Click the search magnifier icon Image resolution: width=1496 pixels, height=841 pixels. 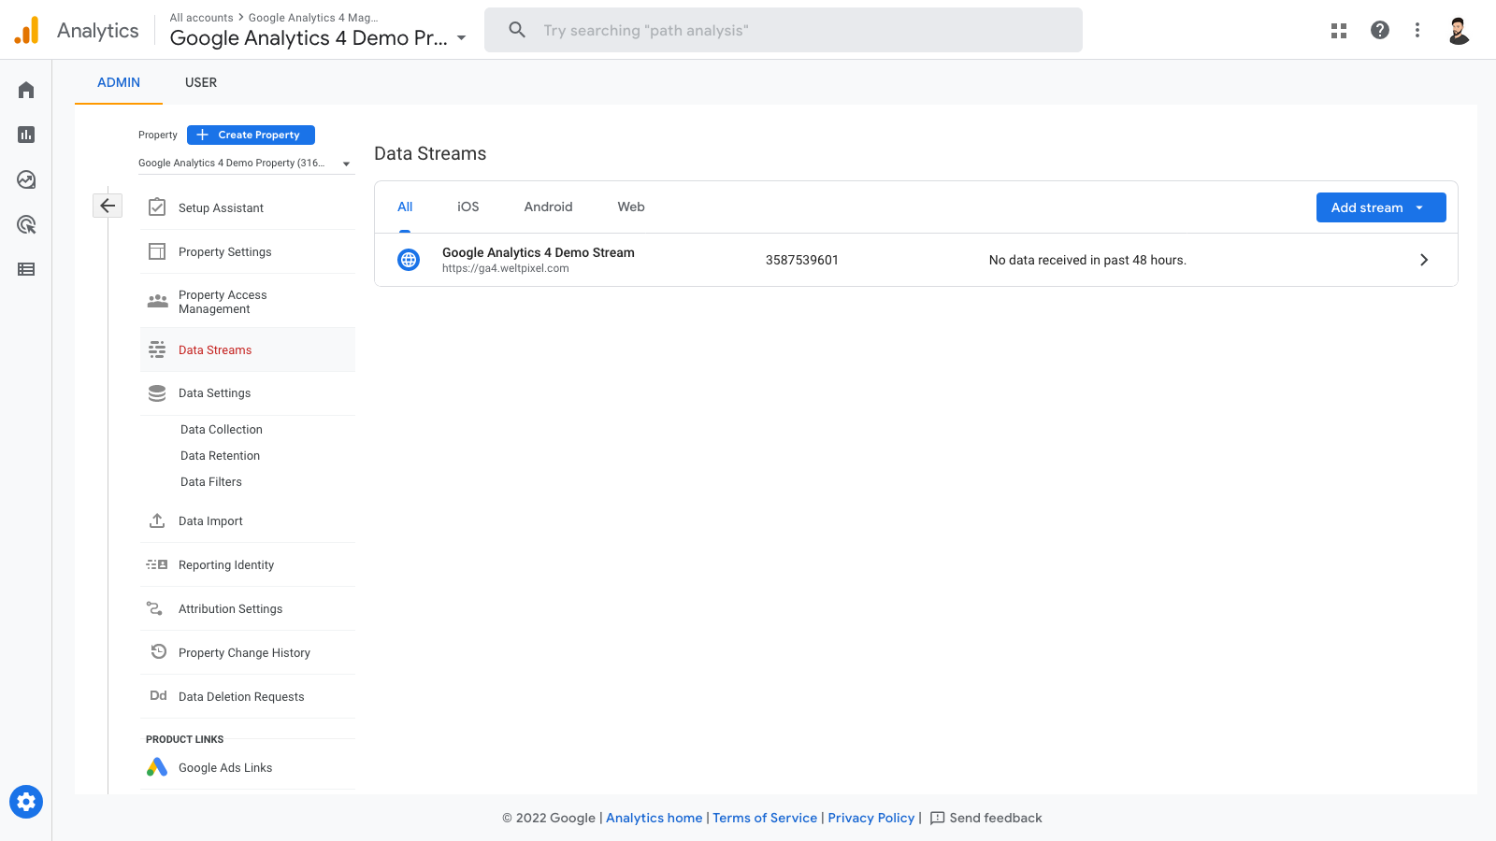pyautogui.click(x=517, y=30)
